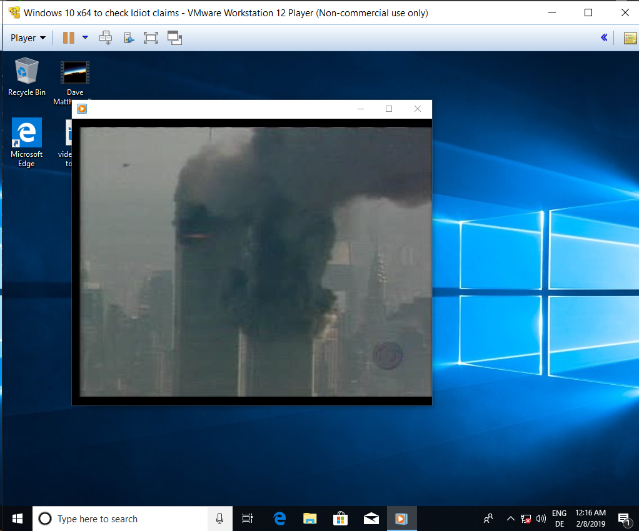639x531 pixels.
Task: Pause the virtual machine
Action: pos(69,38)
